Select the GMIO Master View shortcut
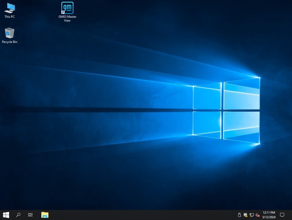This screenshot has width=292, height=220. click(67, 12)
